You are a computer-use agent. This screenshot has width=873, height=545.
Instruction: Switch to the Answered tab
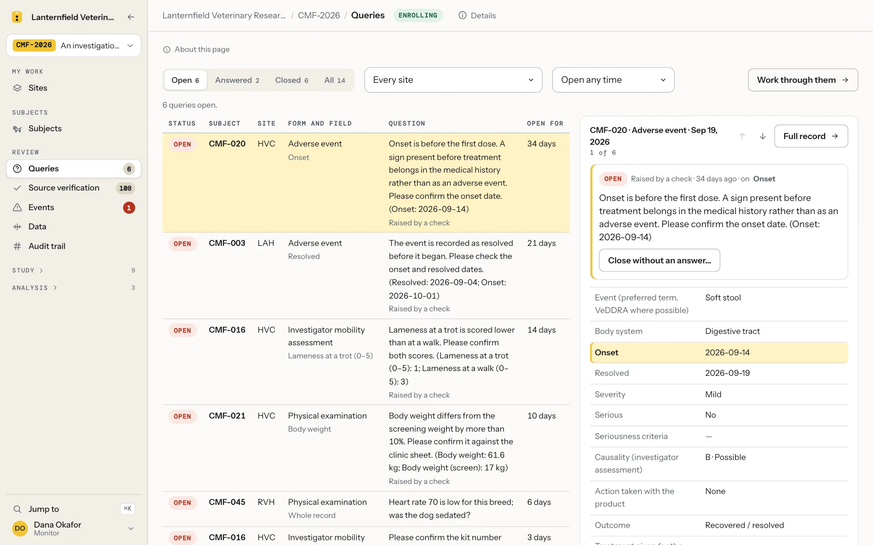(x=237, y=80)
